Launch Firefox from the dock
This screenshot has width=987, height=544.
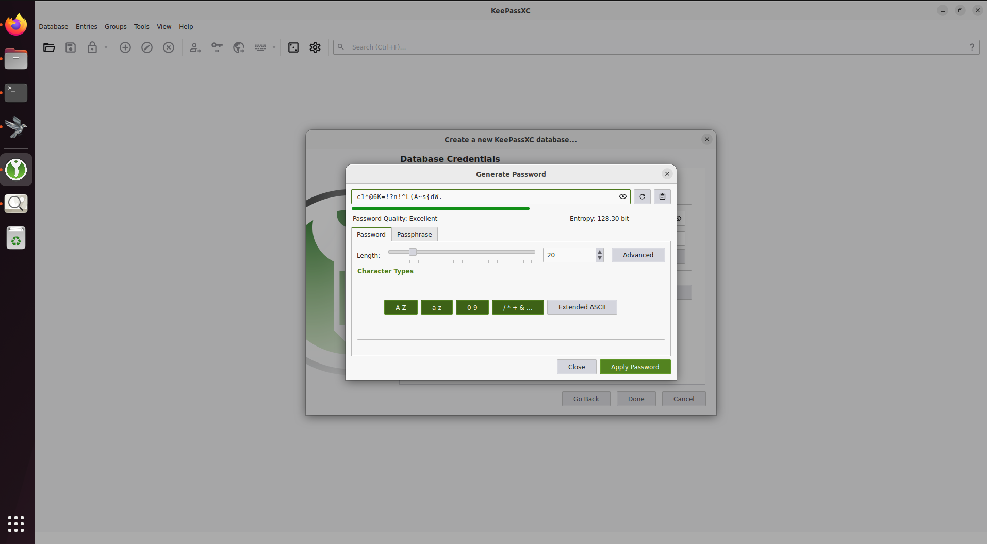tap(16, 25)
